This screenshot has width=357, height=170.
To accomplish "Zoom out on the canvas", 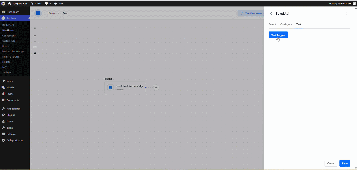I will (35, 41).
